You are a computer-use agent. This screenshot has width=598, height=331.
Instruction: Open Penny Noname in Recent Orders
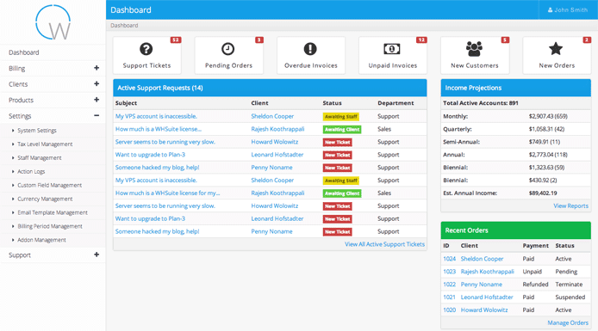click(482, 285)
